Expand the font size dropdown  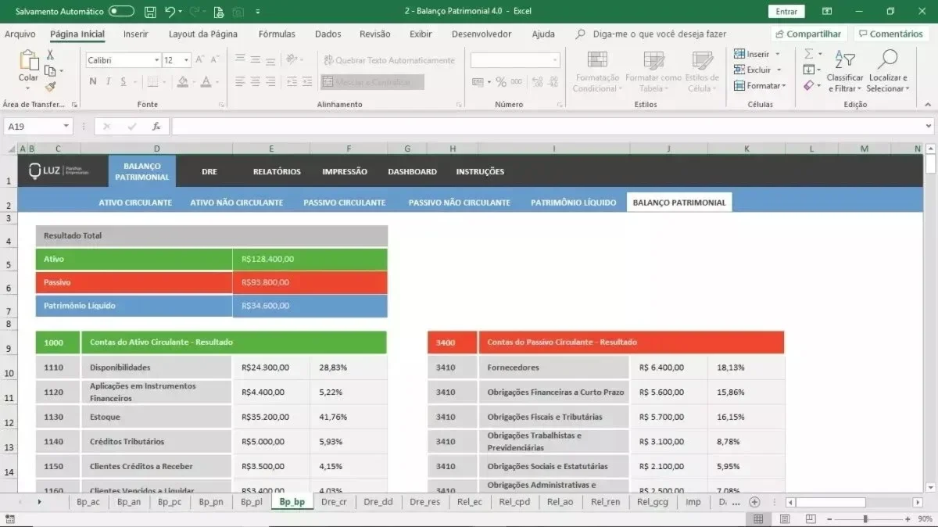coord(186,60)
